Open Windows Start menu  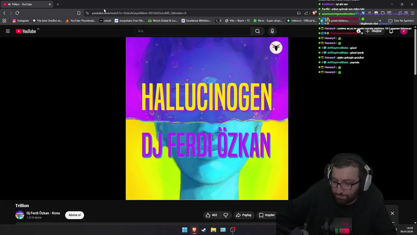coord(185,230)
